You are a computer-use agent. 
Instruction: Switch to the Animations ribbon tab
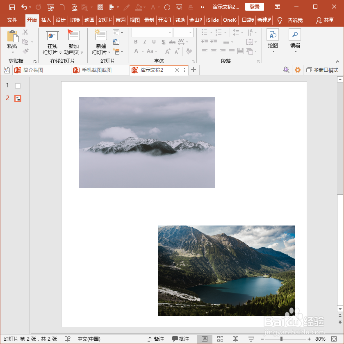89,20
